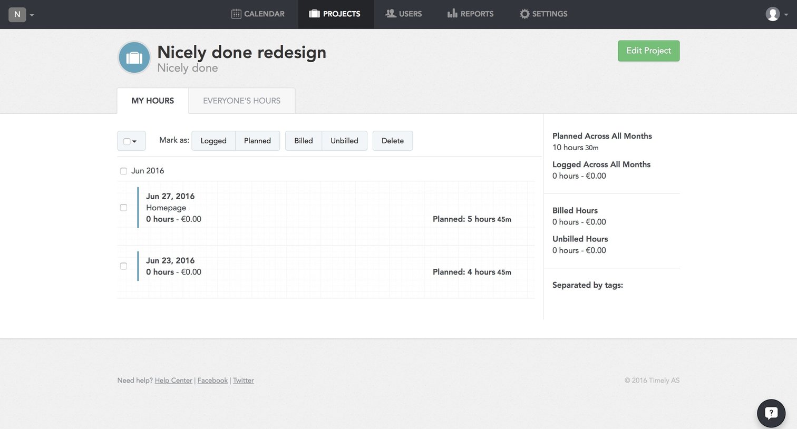Viewport: 797px width, 429px height.
Task: Click the project briefcase avatar next to the title
Action: pyautogui.click(x=134, y=57)
